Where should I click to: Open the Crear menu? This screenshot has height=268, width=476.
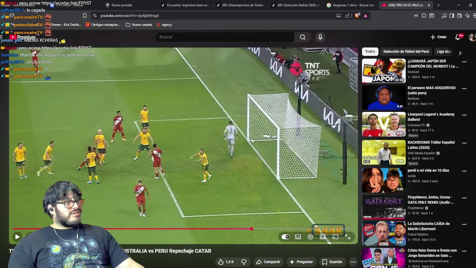click(438, 37)
